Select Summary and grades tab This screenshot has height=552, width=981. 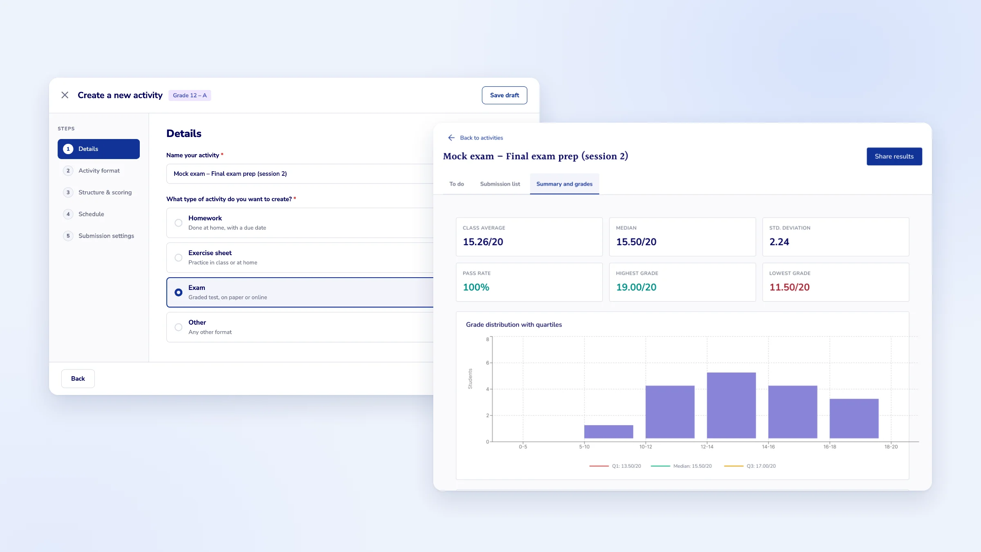(564, 184)
